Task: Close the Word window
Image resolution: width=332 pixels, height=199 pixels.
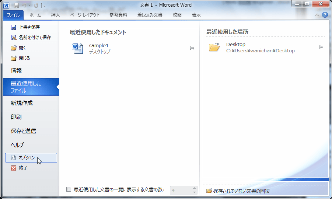Action: pyautogui.click(x=321, y=4)
